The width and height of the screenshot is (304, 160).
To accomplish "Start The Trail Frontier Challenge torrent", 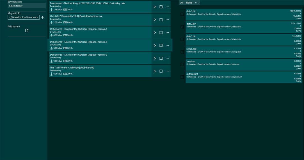I will tap(155, 71).
